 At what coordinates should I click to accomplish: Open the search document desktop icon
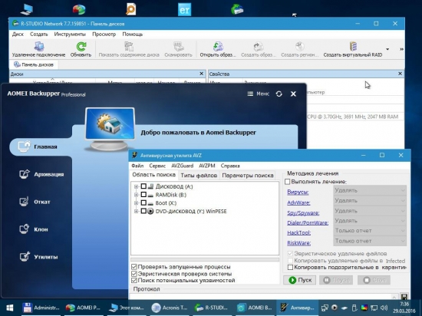tap(130, 9)
